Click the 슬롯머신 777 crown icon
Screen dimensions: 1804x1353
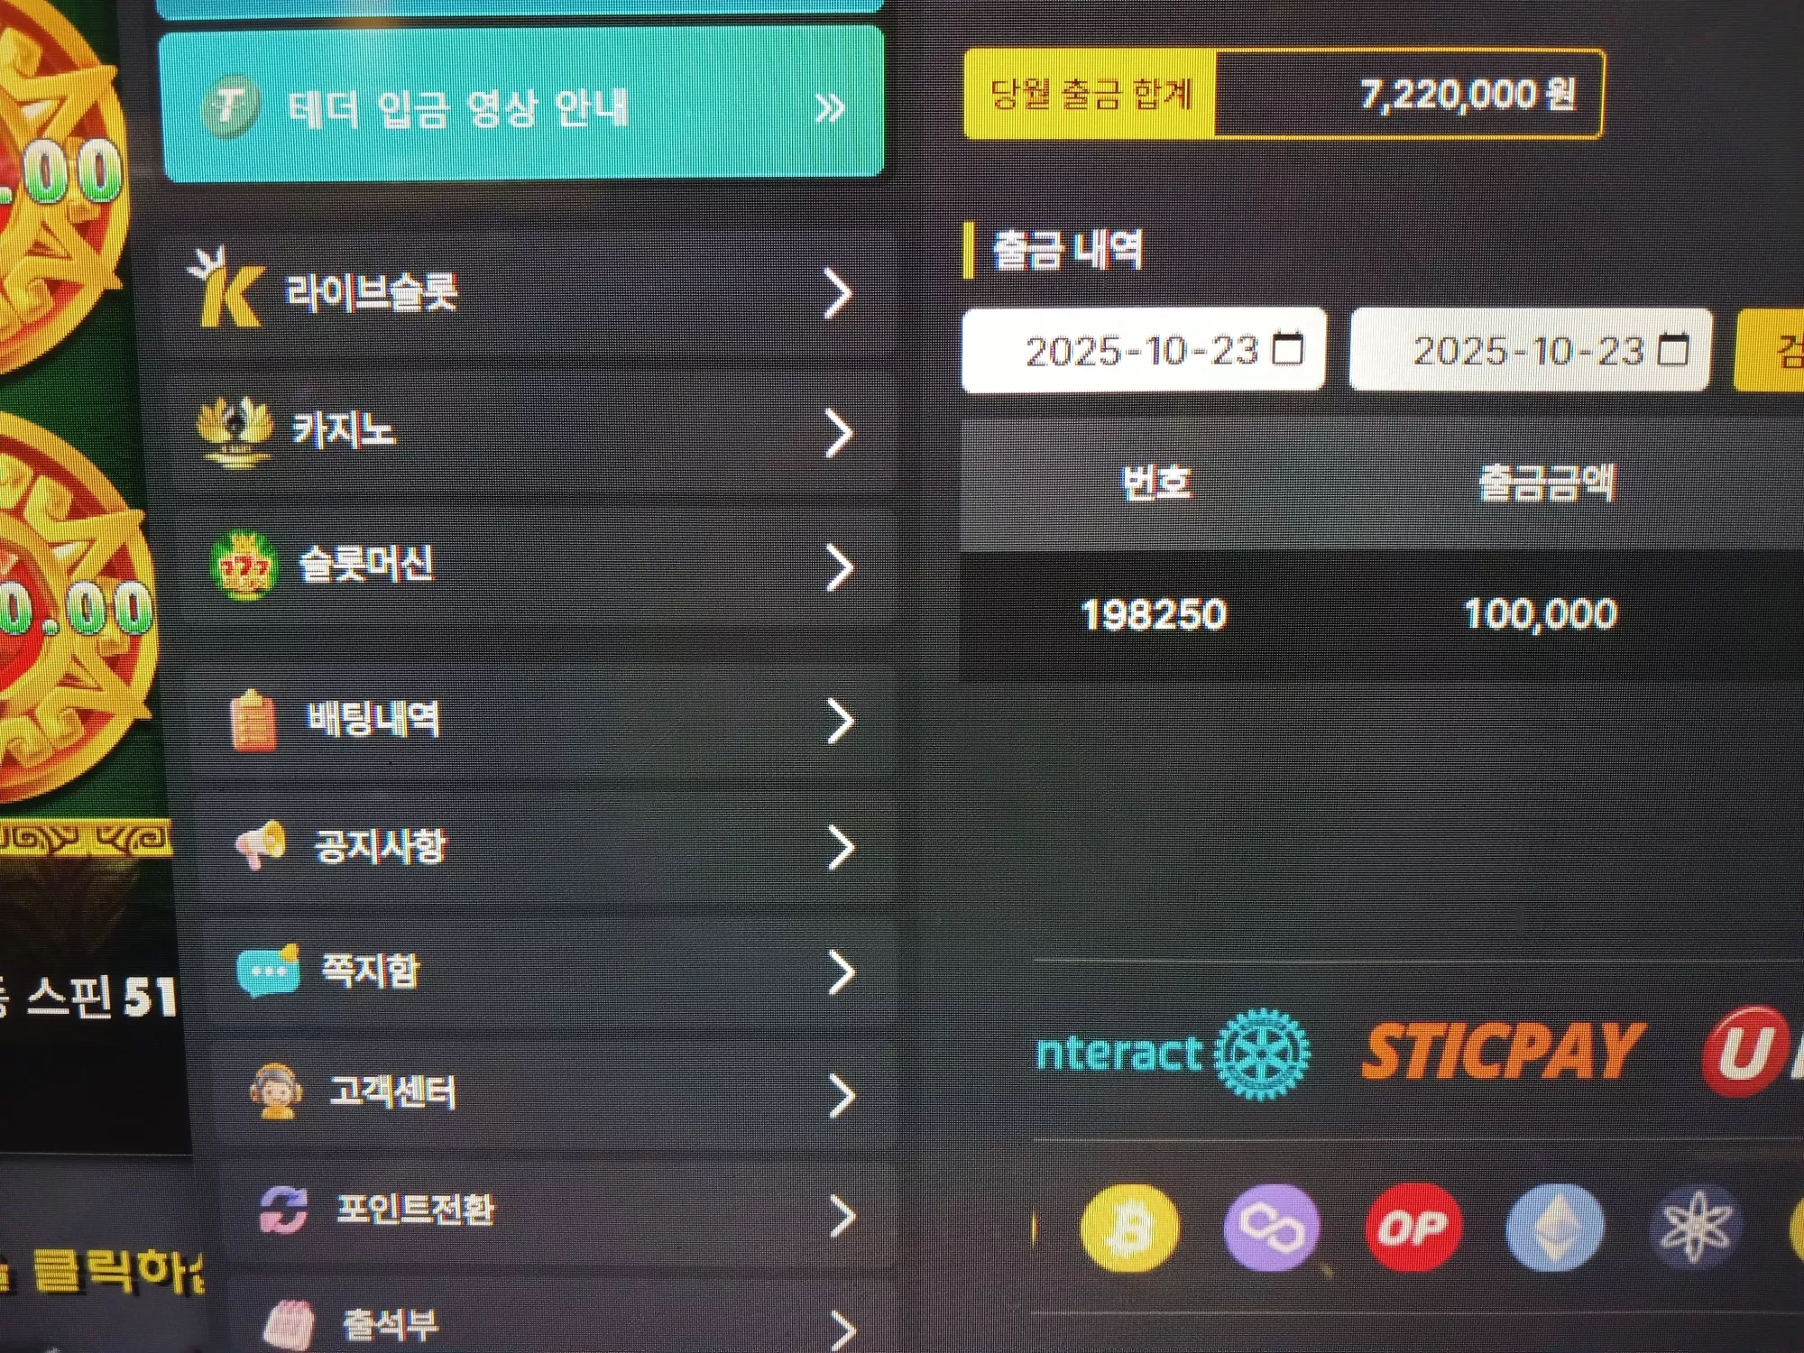244,566
